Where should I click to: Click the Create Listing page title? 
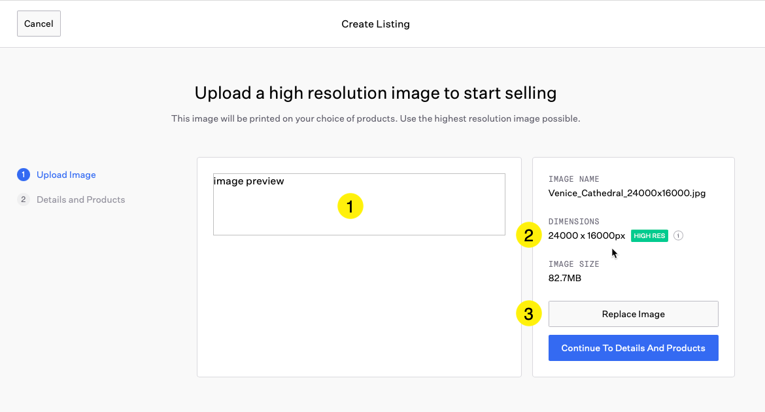(x=375, y=24)
